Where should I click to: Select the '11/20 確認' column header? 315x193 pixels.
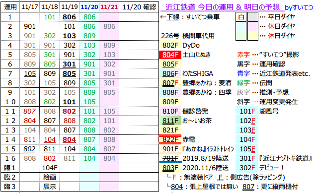click(139, 7)
